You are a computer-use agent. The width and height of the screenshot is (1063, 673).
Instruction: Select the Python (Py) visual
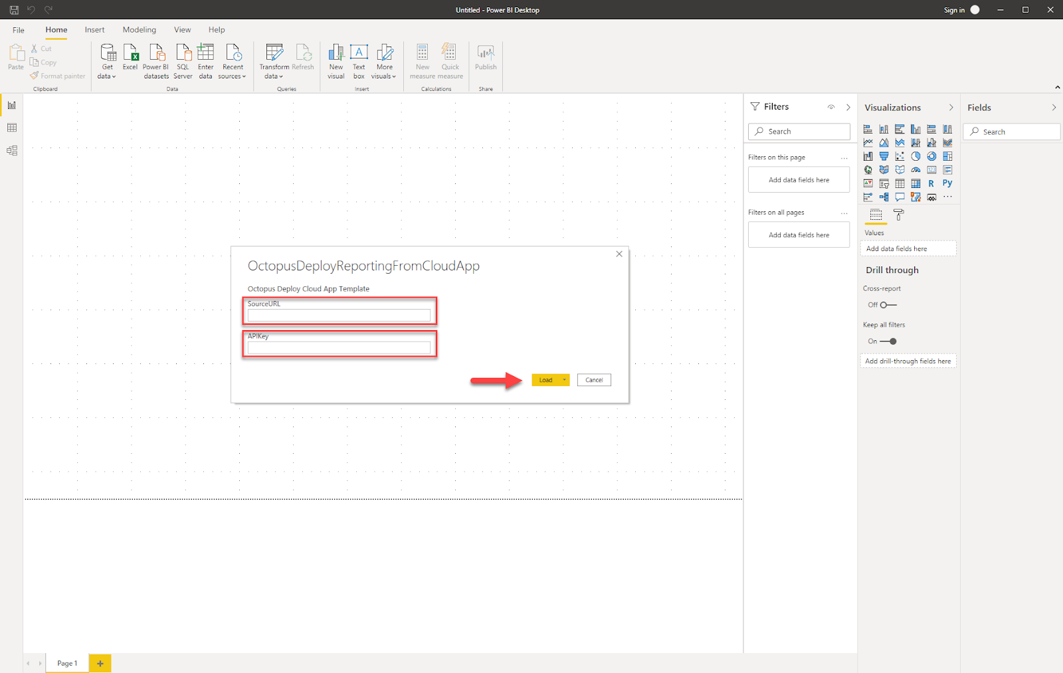[x=947, y=183]
